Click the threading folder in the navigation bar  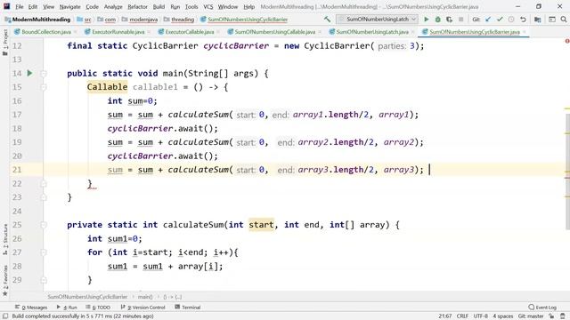coord(179,20)
